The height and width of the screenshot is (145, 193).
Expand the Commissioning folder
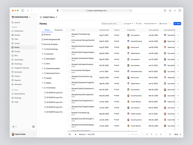pos(42,49)
